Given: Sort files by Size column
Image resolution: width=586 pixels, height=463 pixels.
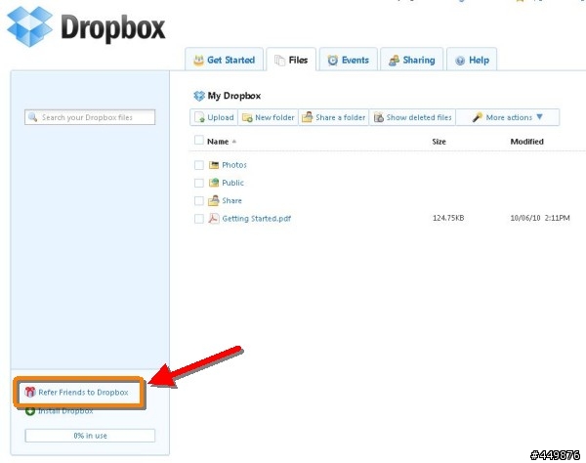Looking at the screenshot, I should [439, 142].
